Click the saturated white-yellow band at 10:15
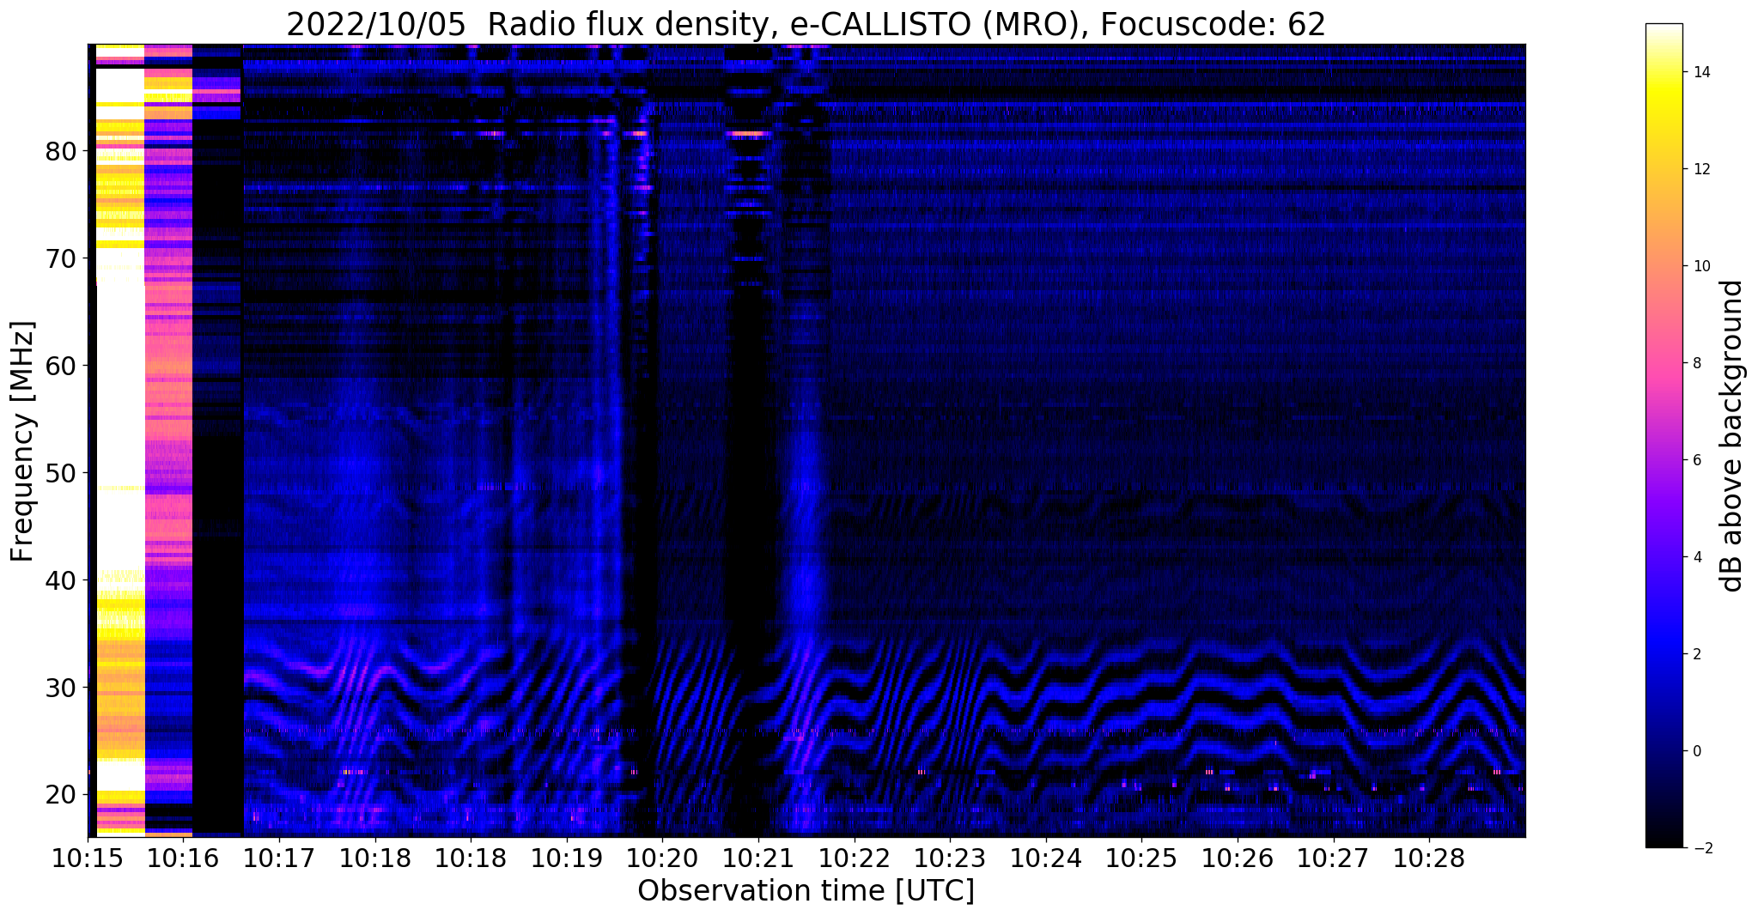The image size is (1758, 916). [119, 440]
